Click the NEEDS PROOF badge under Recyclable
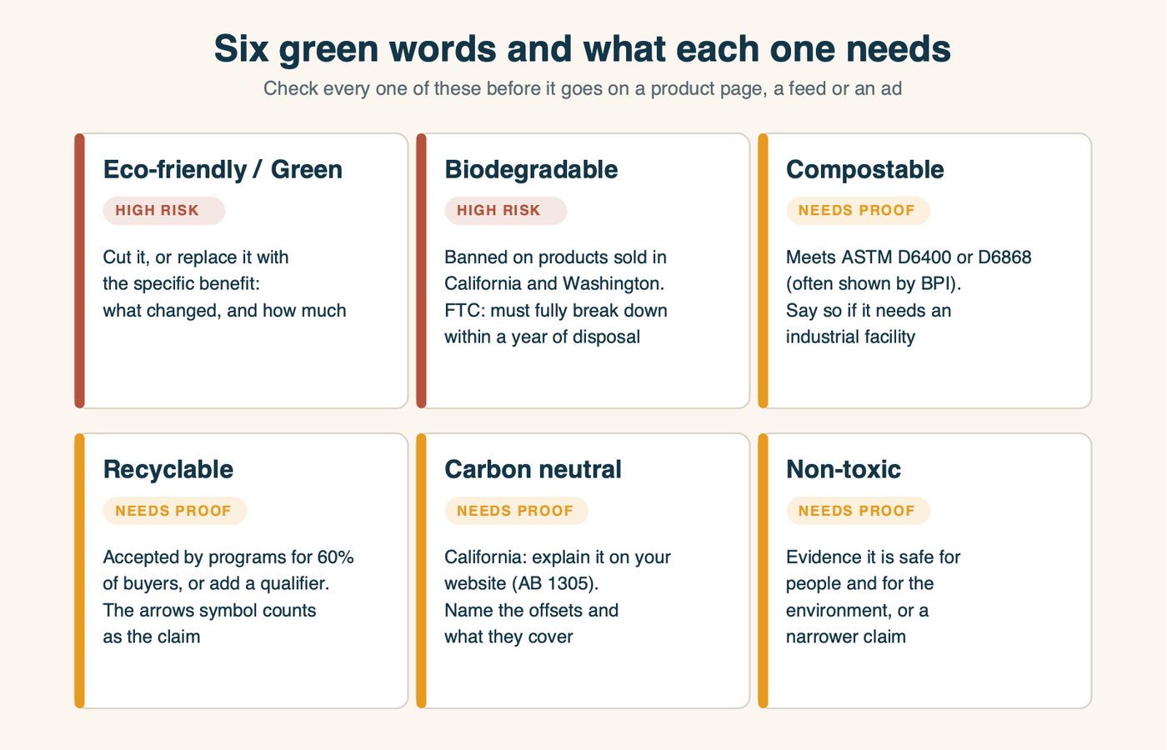The width and height of the screenshot is (1167, 750). coord(175,511)
